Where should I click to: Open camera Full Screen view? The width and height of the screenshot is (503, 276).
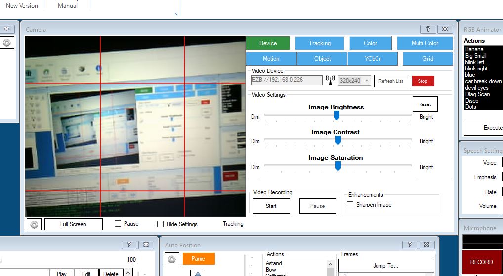tap(73, 224)
